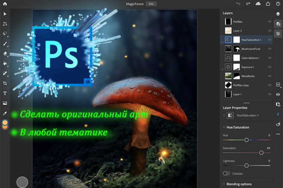Select the Hue/Saturation 1 layer name

coord(251,40)
